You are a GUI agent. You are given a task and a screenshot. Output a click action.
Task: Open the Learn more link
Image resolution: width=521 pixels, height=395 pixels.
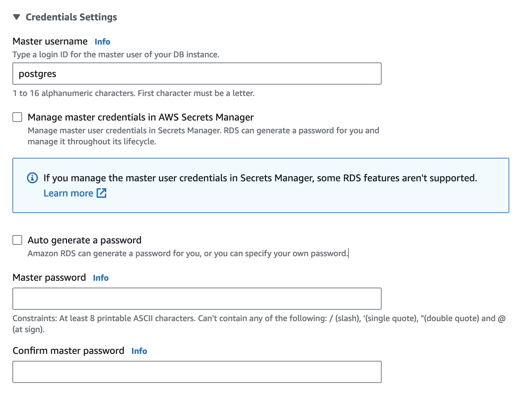(x=68, y=193)
